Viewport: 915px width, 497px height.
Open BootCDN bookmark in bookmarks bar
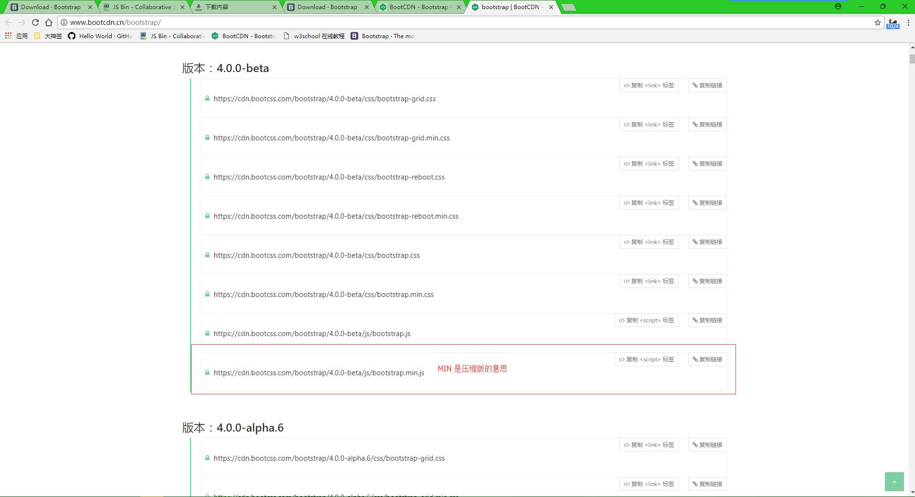tap(244, 36)
